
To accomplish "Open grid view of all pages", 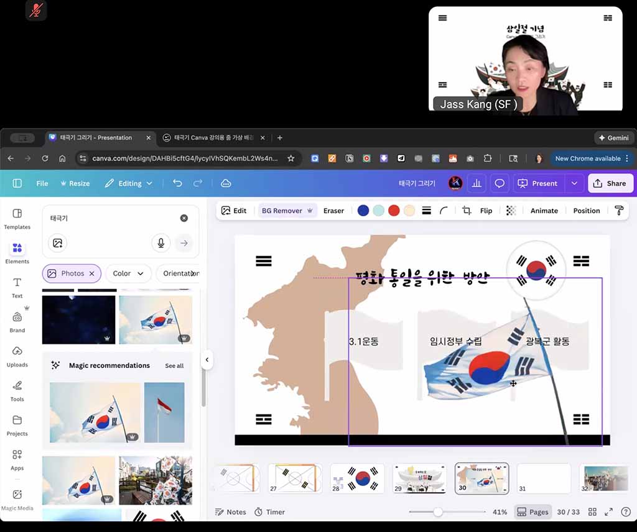I will click(x=592, y=512).
